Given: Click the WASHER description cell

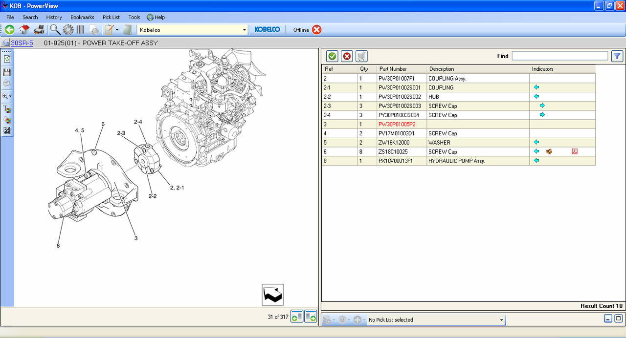Looking at the screenshot, I should 478,143.
